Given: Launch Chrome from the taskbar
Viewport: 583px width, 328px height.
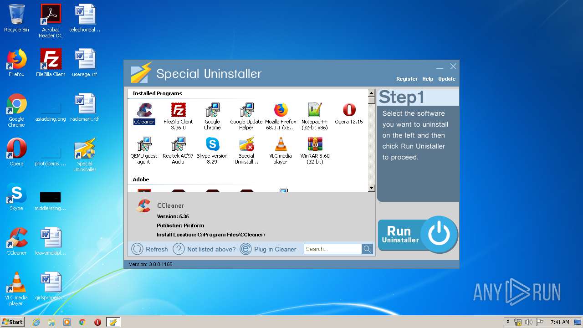Looking at the screenshot, I should (82, 322).
